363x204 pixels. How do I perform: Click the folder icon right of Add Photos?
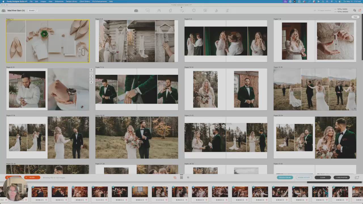tap(357, 178)
